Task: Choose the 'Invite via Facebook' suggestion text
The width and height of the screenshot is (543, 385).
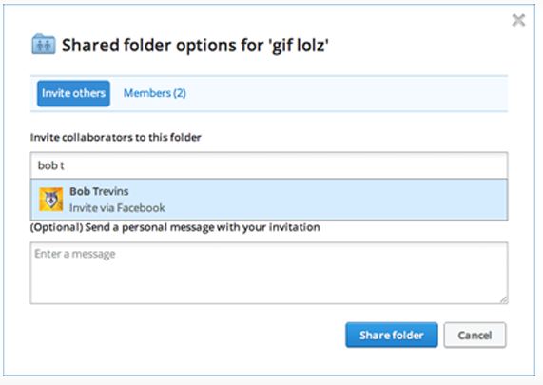Action: coord(117,208)
